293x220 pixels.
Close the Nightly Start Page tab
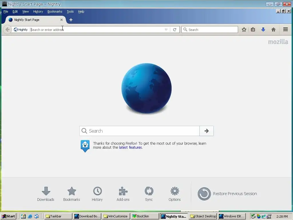click(x=61, y=20)
